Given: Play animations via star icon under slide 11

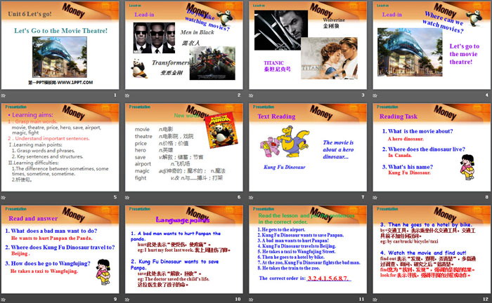Looking at the screenshot, I should [251, 299].
